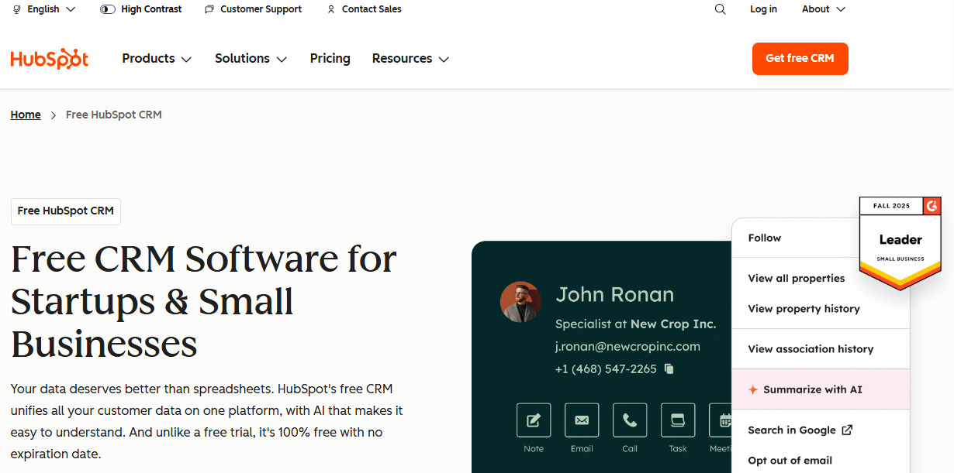
Task: Select the Task icon on John Ronan's card
Action: 678,420
